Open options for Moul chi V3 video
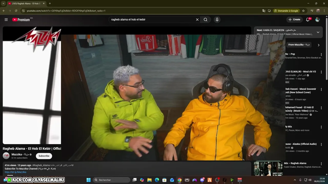 click(x=321, y=72)
